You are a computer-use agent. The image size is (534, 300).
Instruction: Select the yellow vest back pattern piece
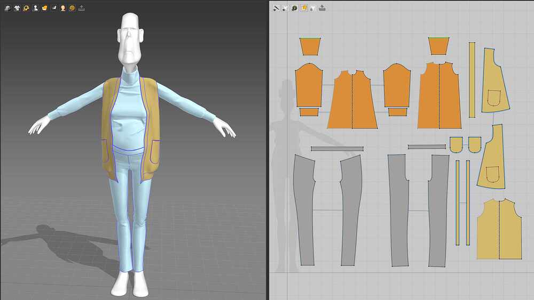pyautogui.click(x=499, y=230)
